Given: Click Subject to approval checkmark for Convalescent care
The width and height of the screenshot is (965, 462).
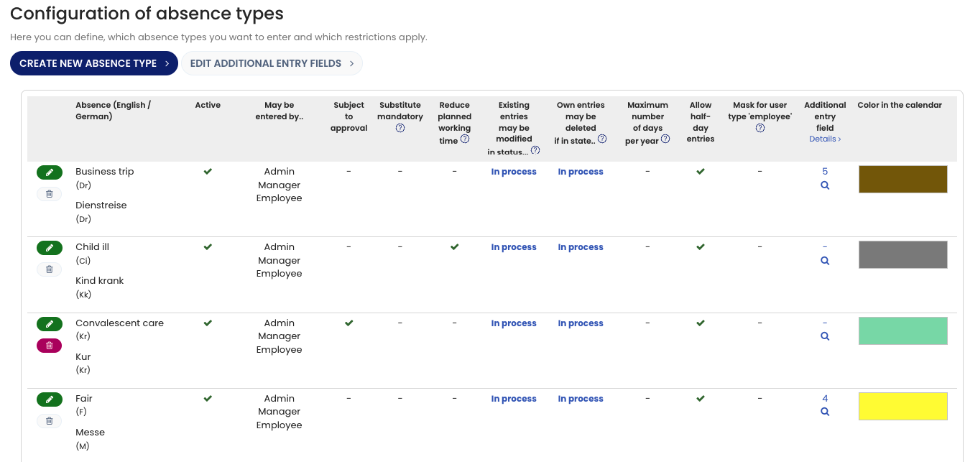Looking at the screenshot, I should (x=349, y=323).
